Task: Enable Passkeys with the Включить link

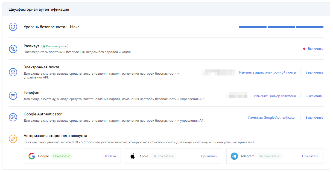Action: [315, 49]
